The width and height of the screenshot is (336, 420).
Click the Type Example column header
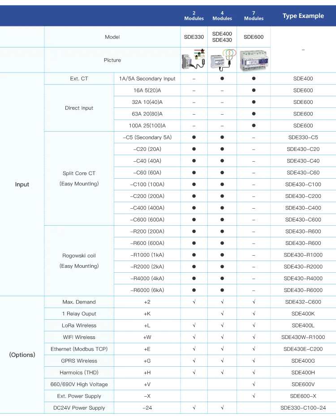pyautogui.click(x=303, y=16)
